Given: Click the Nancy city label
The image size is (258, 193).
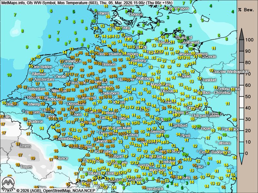Looking at the screenshot, I should pos(63,158).
